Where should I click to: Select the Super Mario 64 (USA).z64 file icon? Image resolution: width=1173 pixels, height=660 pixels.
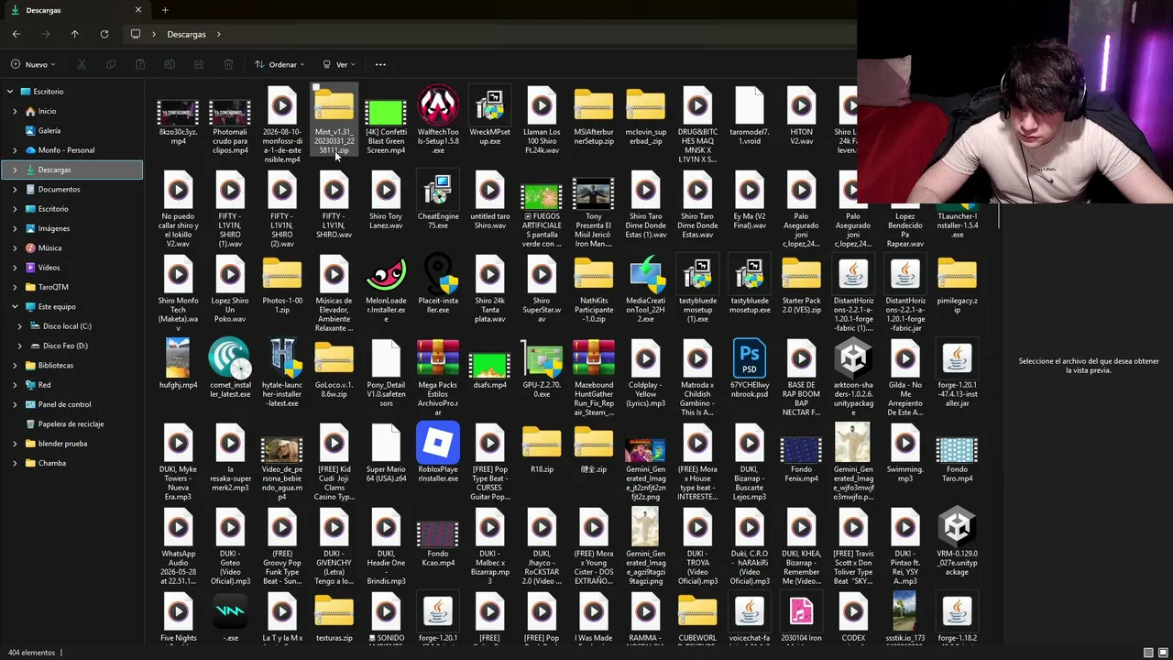tap(386, 443)
